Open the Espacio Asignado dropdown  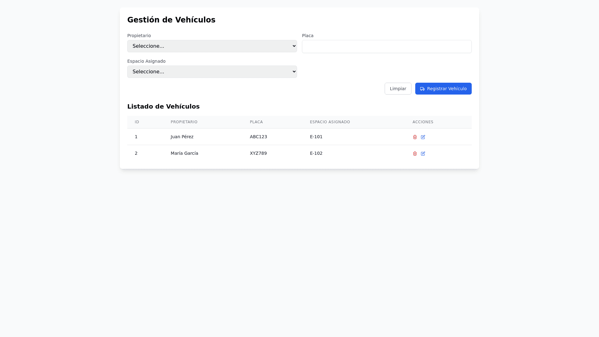pyautogui.click(x=212, y=72)
